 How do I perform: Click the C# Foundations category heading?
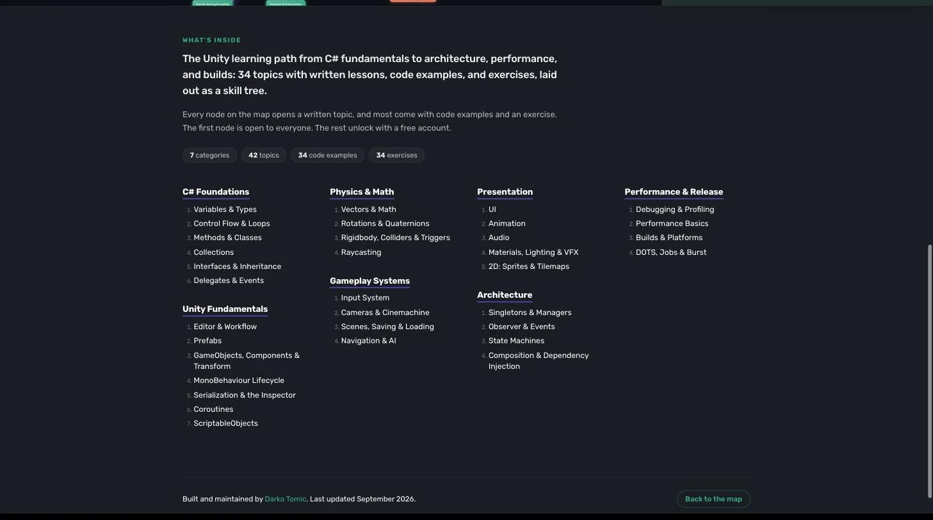click(x=216, y=192)
